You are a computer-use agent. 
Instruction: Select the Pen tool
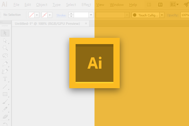pos(5,64)
